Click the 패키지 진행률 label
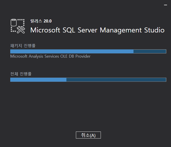 click(23, 46)
